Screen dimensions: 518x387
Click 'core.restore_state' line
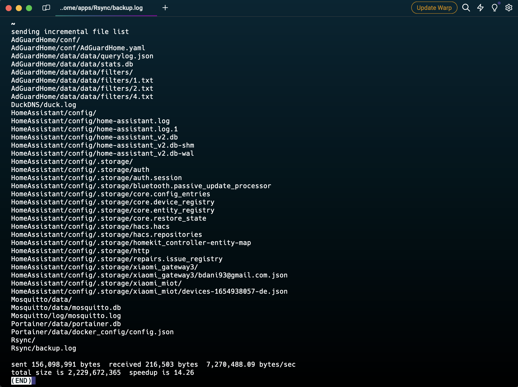(109, 218)
